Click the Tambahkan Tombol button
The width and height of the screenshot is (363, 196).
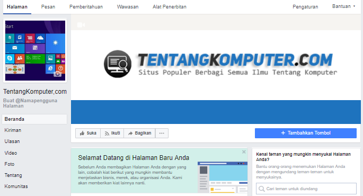coord(306,133)
